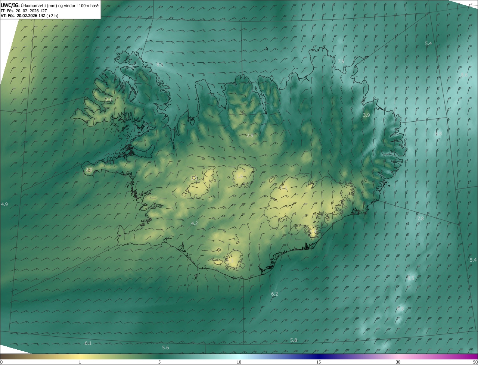Screen dimensions: 478x365
Task: Click the 2.9 value in north Iceland
Action: coord(250,135)
